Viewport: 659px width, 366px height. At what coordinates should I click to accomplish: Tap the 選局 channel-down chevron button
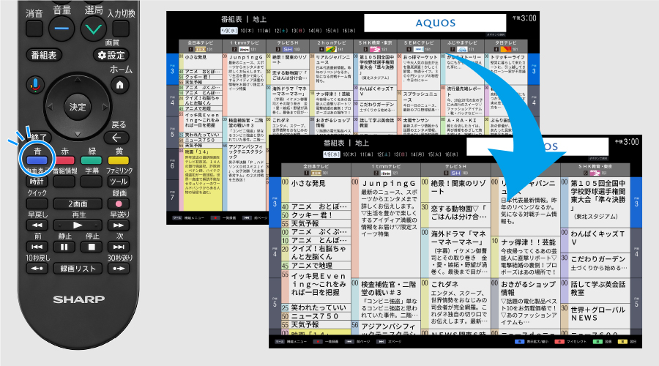point(93,29)
